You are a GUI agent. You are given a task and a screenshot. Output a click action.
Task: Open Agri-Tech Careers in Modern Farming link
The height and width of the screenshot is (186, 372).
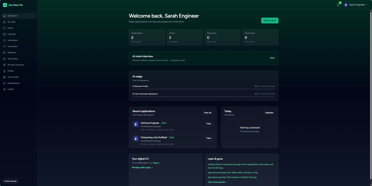click(232, 177)
